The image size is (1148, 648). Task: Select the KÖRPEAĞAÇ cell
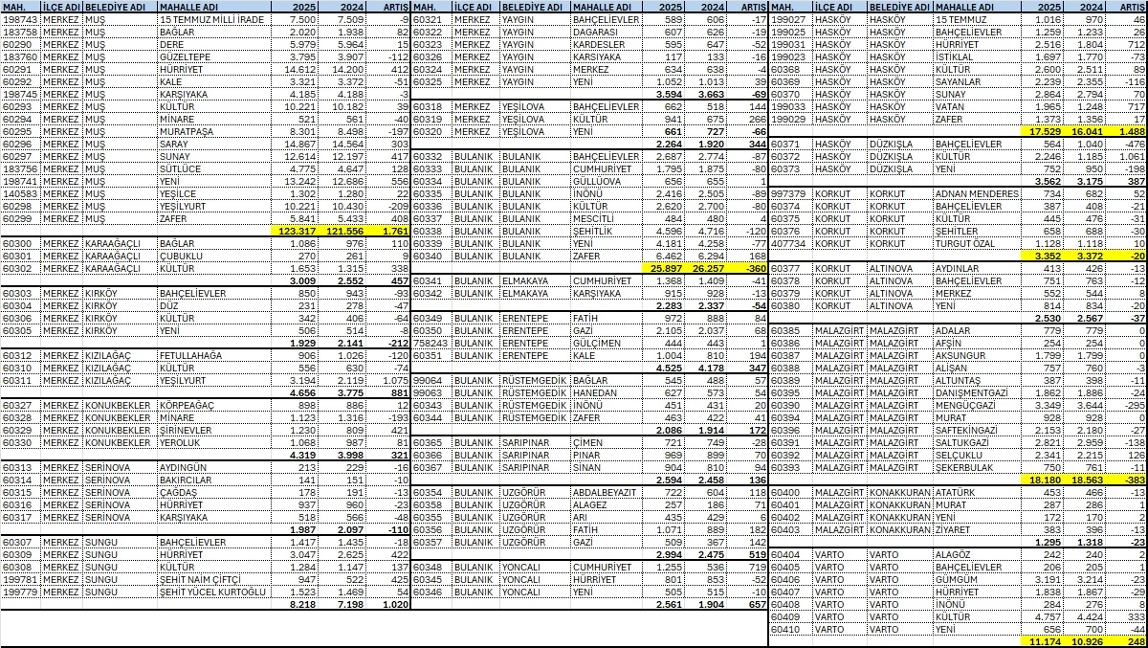(x=188, y=406)
